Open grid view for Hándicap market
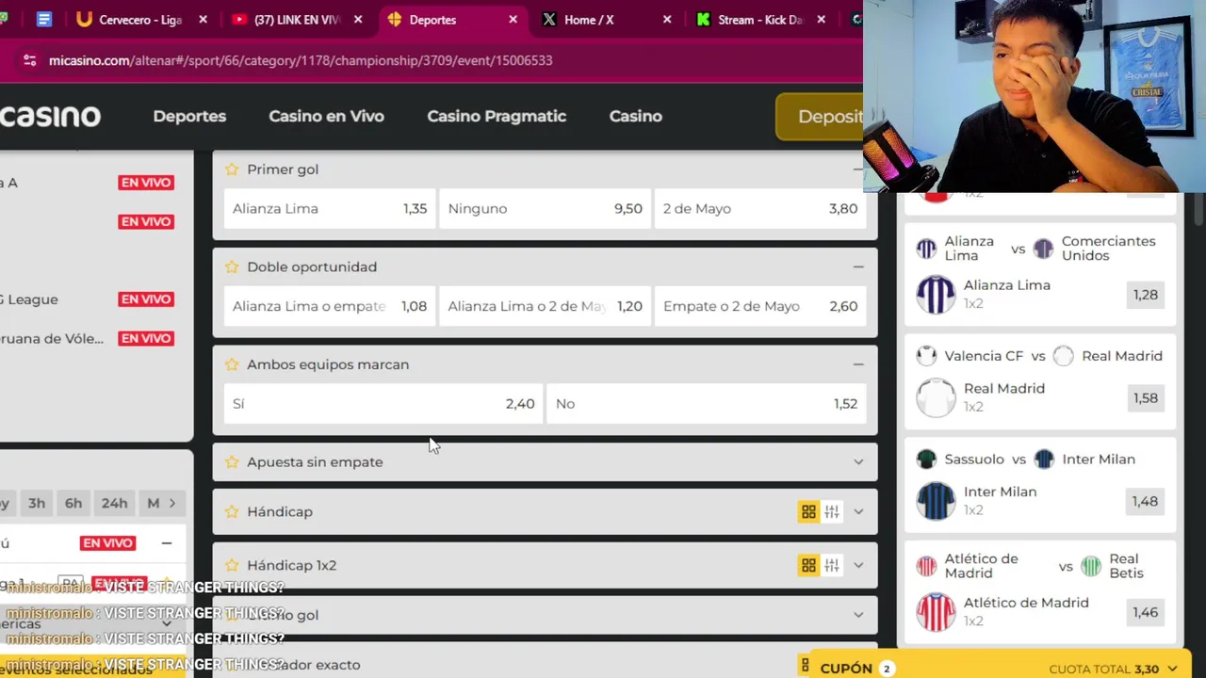The height and width of the screenshot is (678, 1206). point(808,512)
